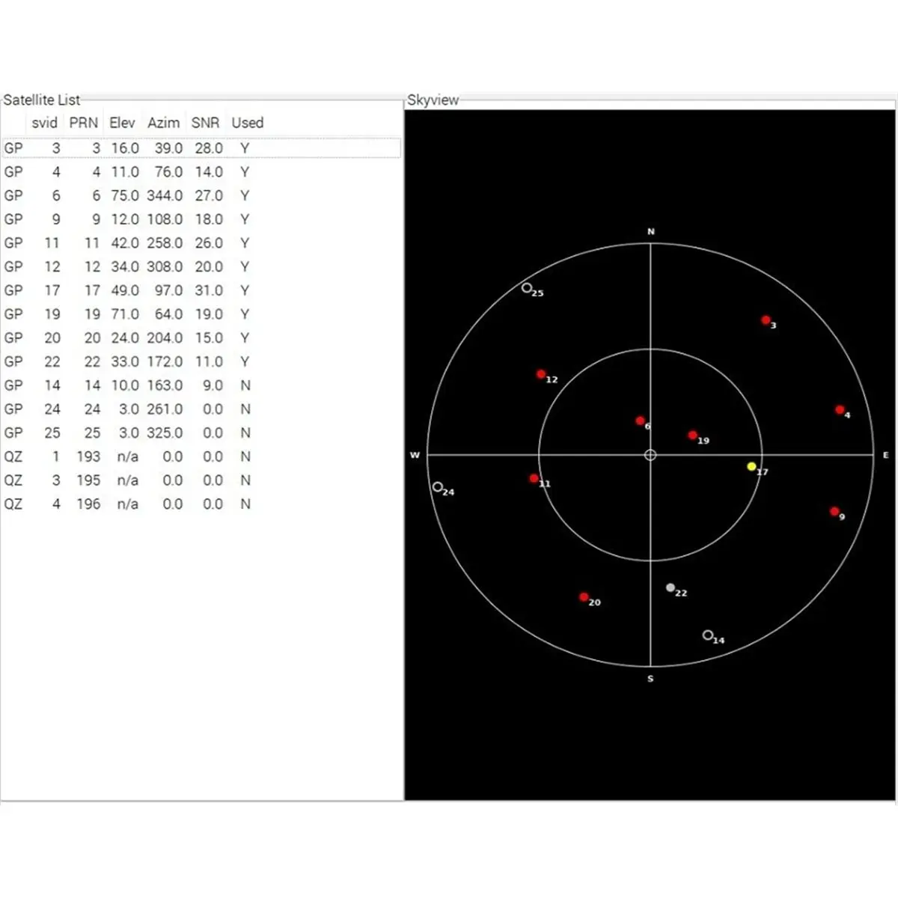Select GP svid 12 row
This screenshot has width=898, height=898.
(201, 266)
